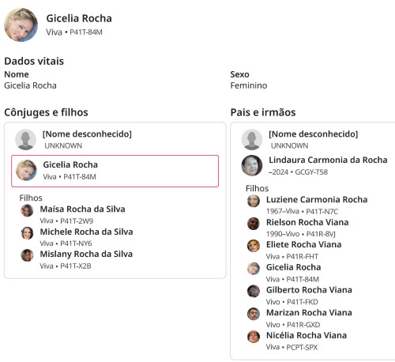Open Lindaura Carmonia da Rocha name link
Image resolution: width=395 pixels, height=362 pixels.
tap(328, 160)
